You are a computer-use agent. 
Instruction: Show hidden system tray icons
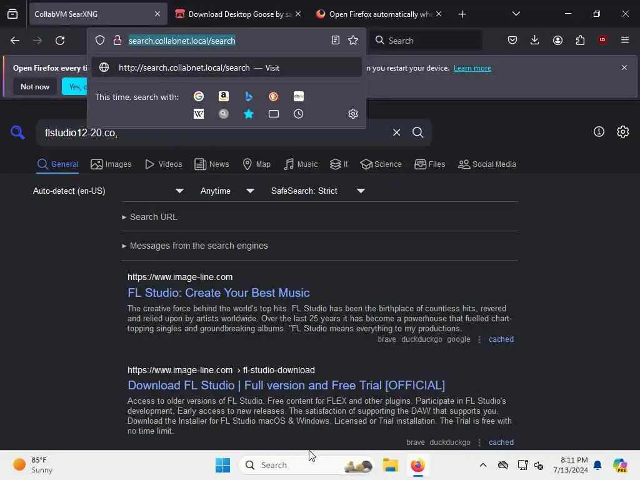pyautogui.click(x=483, y=465)
